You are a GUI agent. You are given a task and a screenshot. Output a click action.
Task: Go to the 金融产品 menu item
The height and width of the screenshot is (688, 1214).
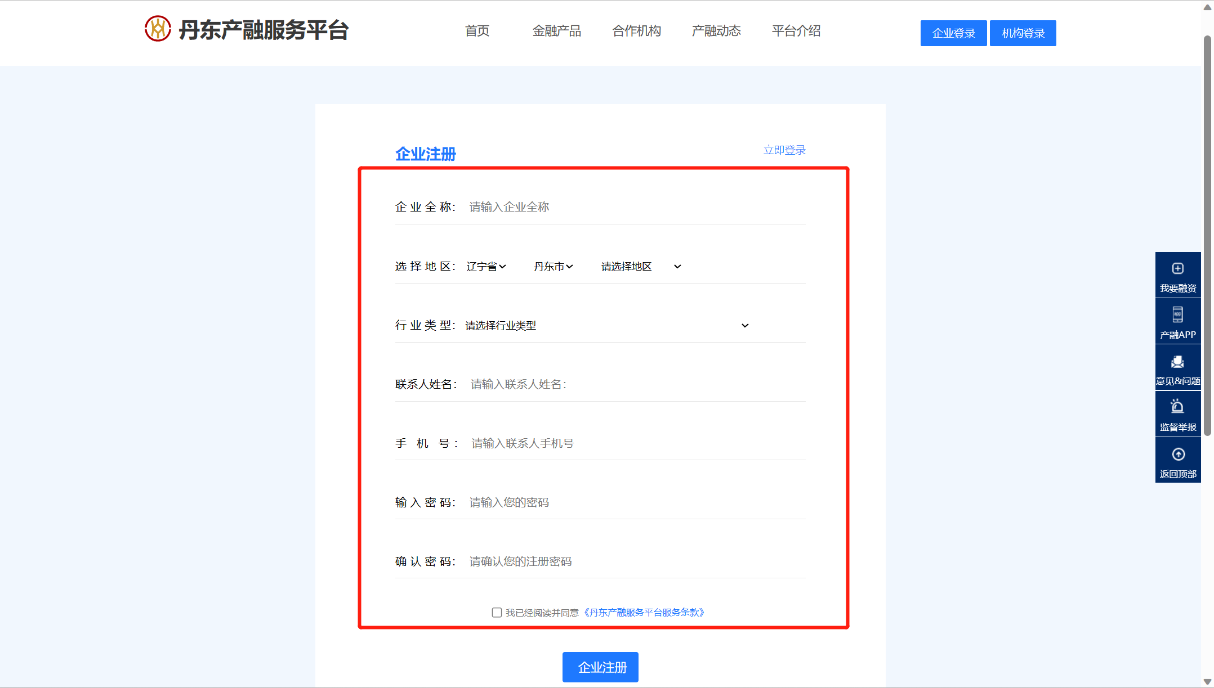(x=556, y=31)
